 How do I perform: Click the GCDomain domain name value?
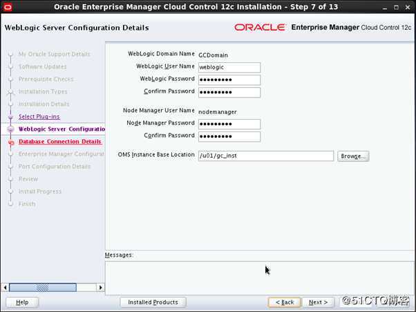213,55
